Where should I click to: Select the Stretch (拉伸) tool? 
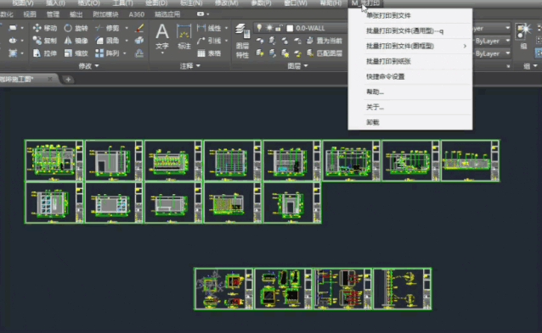click(44, 53)
